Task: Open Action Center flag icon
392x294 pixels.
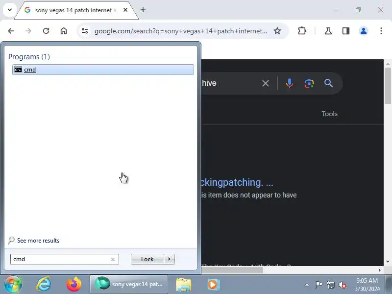Action: [x=318, y=285]
